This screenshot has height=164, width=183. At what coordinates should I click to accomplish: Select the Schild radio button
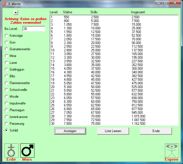click(x=6, y=130)
